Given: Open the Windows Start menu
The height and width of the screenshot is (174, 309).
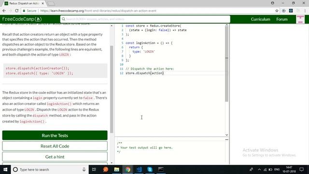Looking at the screenshot, I should (5, 170).
